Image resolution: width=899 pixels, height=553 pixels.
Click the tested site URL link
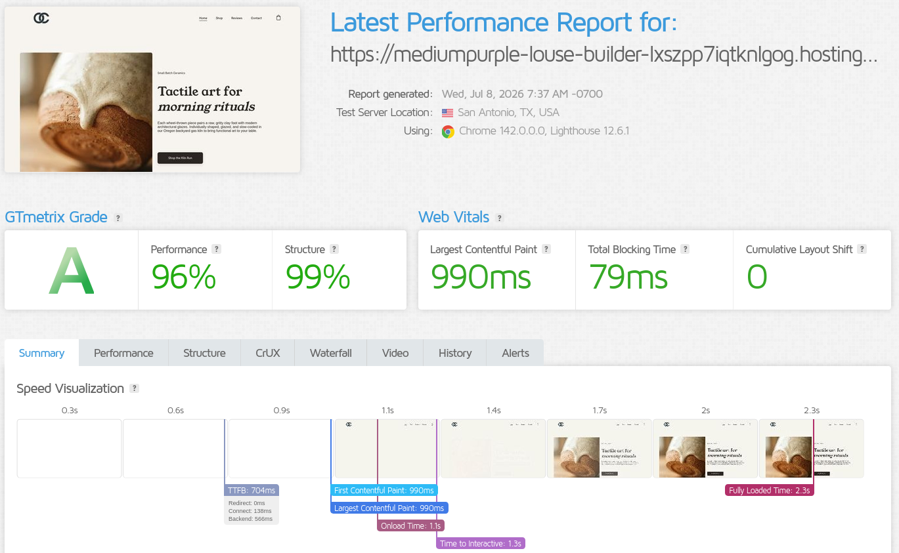point(604,54)
